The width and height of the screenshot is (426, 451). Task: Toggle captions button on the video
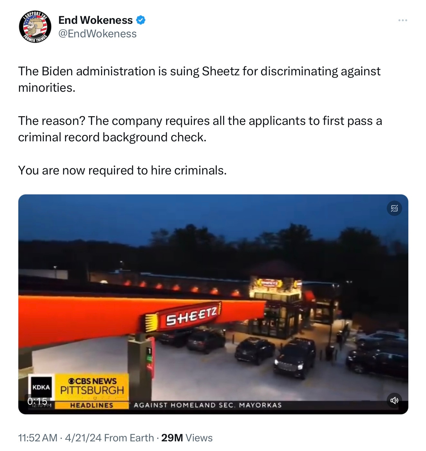point(394,208)
